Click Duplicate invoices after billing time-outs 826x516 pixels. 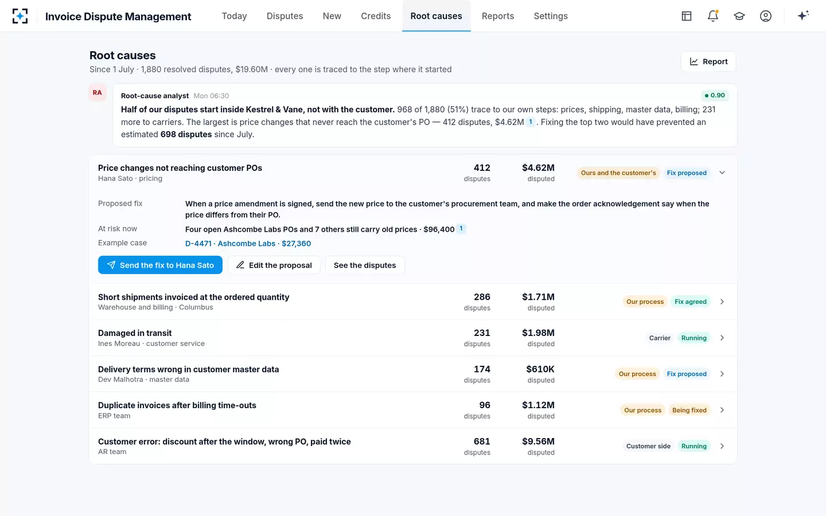click(x=177, y=405)
